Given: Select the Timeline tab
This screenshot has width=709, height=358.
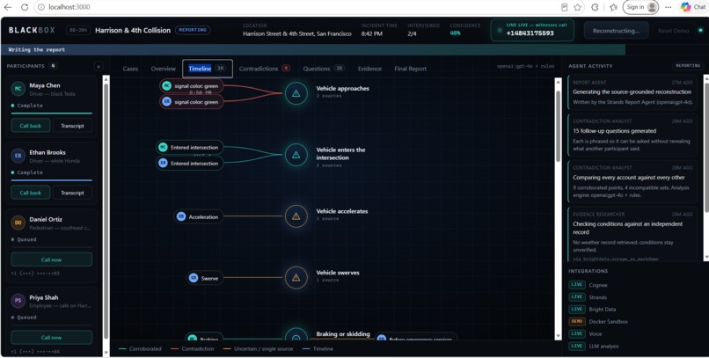Looking at the screenshot, I should (208, 69).
